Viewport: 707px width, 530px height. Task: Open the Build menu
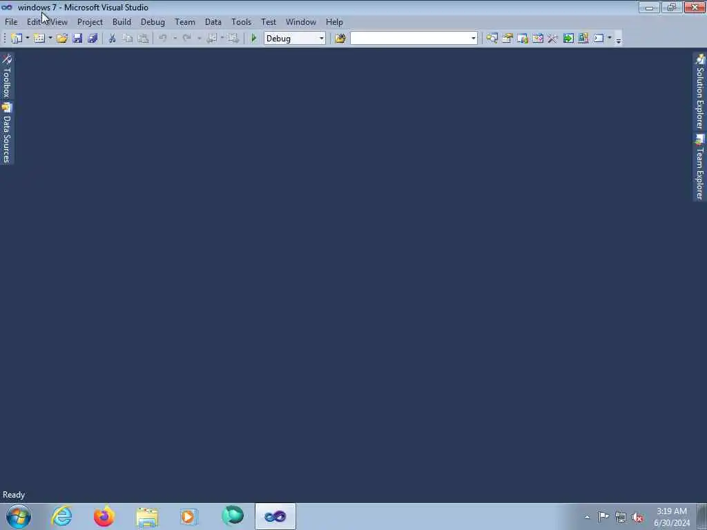(x=122, y=21)
